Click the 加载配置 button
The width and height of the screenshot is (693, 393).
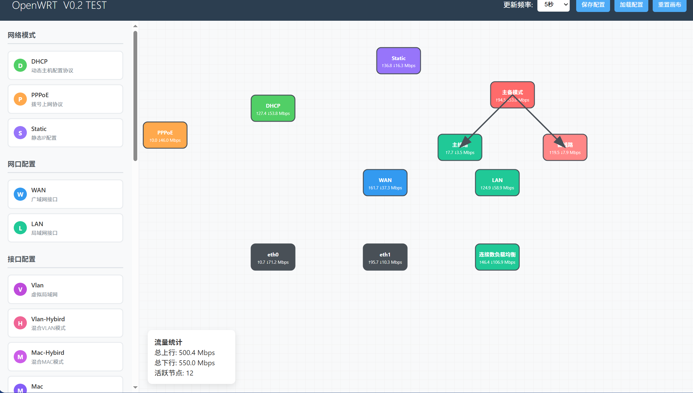click(x=631, y=5)
